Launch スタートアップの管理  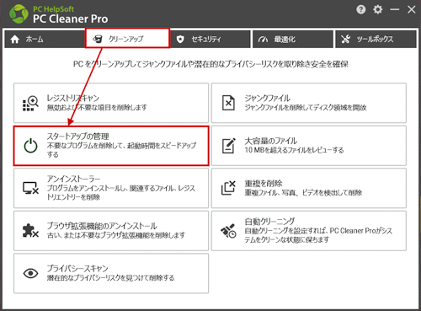pos(111,146)
